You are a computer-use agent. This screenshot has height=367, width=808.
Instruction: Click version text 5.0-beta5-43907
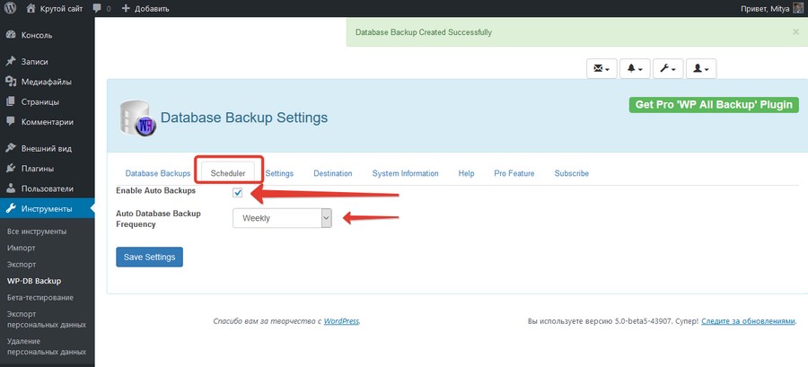643,320
